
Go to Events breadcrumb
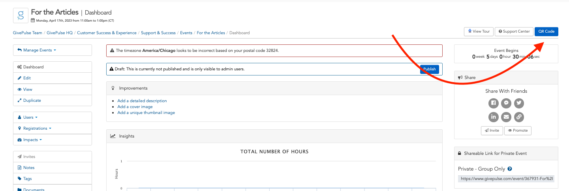pyautogui.click(x=186, y=33)
